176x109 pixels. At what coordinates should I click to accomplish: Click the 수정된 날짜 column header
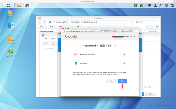coord(152,31)
